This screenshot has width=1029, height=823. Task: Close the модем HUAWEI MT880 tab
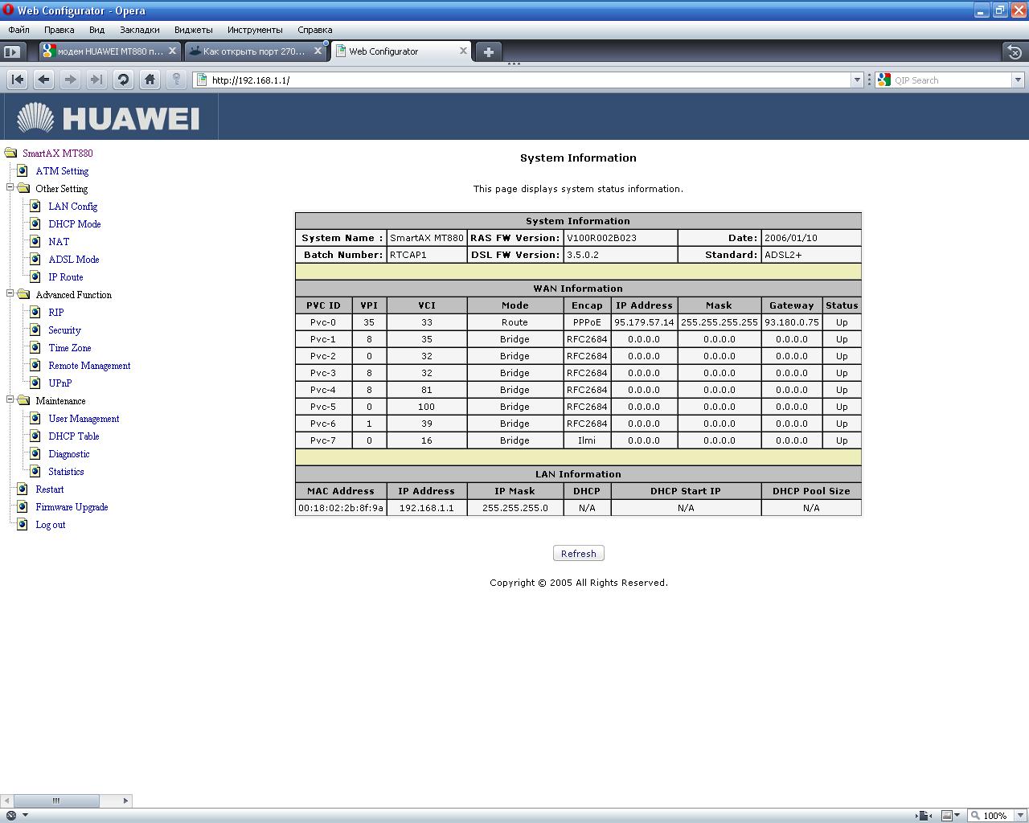172,51
